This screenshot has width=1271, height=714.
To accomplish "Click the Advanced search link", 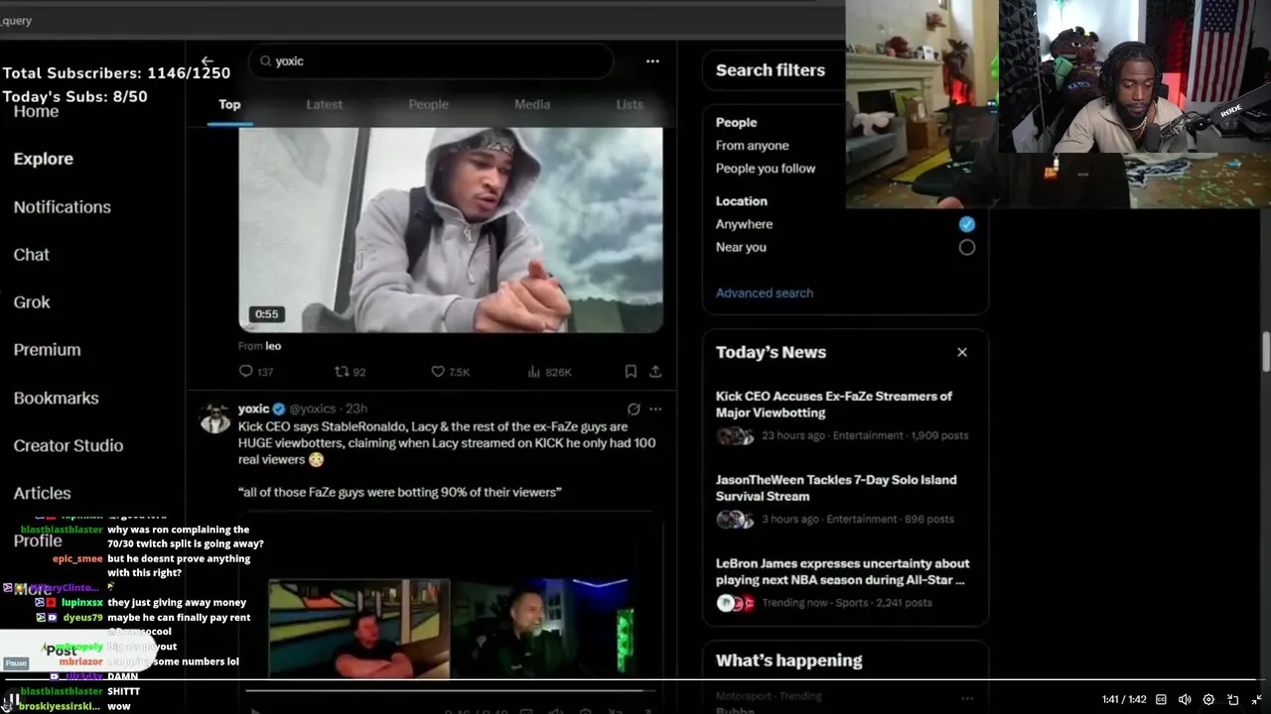I will pyautogui.click(x=765, y=293).
